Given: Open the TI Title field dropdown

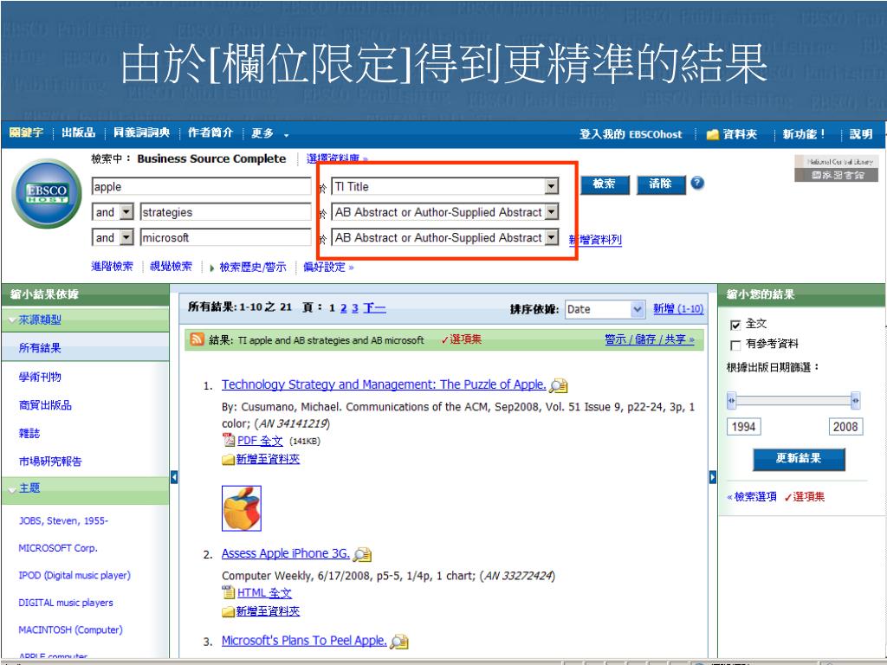Looking at the screenshot, I should point(551,187).
